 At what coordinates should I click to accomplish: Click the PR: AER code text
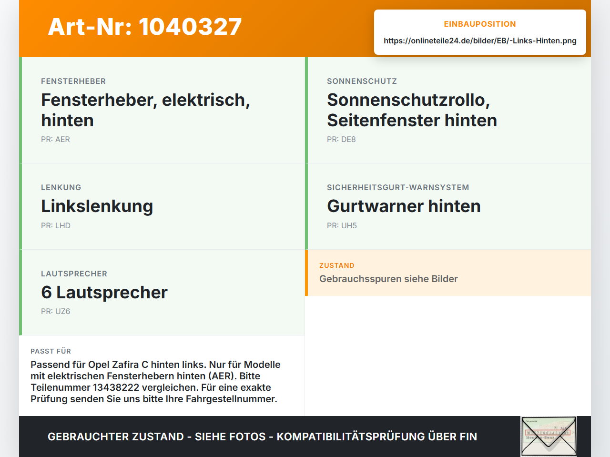[55, 139]
